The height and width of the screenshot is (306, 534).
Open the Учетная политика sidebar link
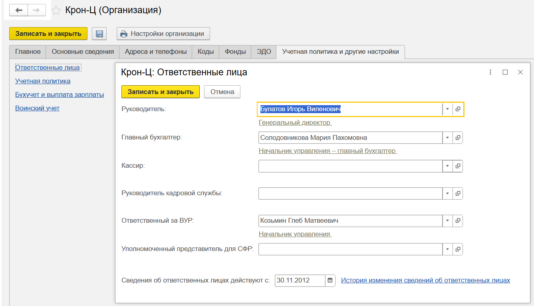coord(43,81)
